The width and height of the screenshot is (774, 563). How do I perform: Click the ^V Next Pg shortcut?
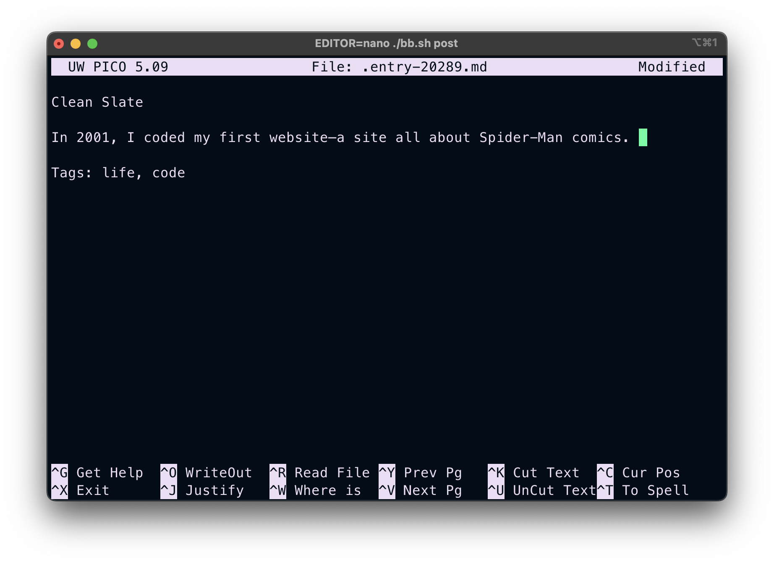point(420,490)
